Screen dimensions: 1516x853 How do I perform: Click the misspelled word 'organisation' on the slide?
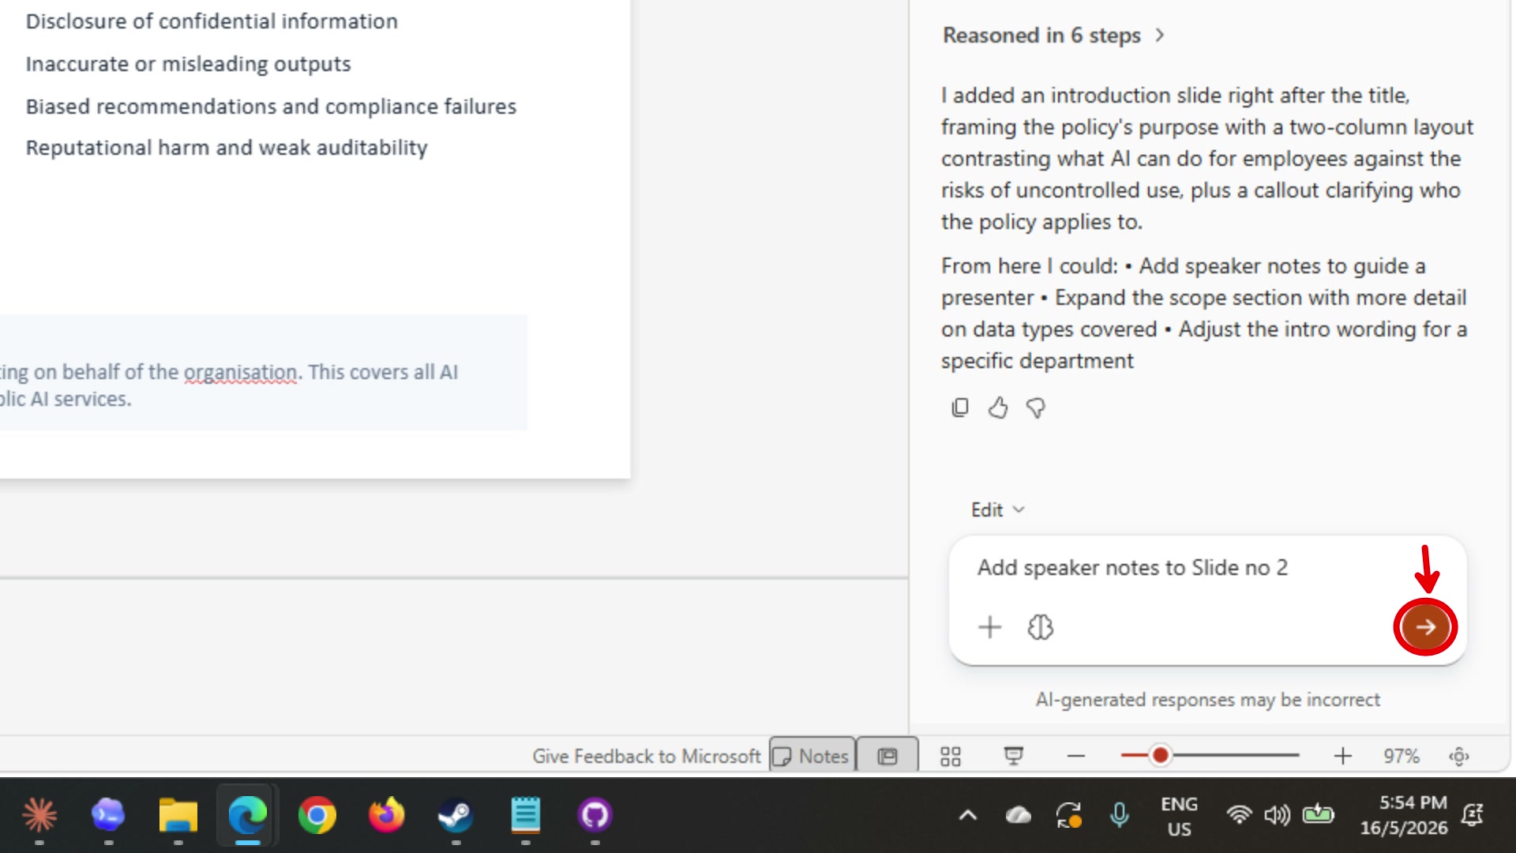click(240, 372)
